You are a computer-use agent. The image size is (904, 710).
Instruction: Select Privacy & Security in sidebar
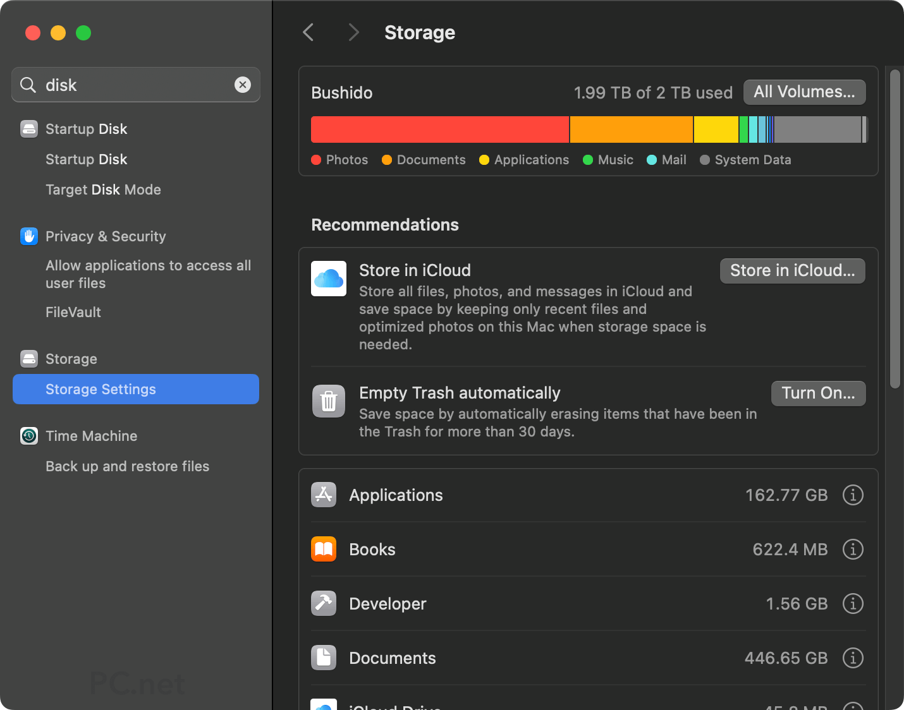[106, 236]
